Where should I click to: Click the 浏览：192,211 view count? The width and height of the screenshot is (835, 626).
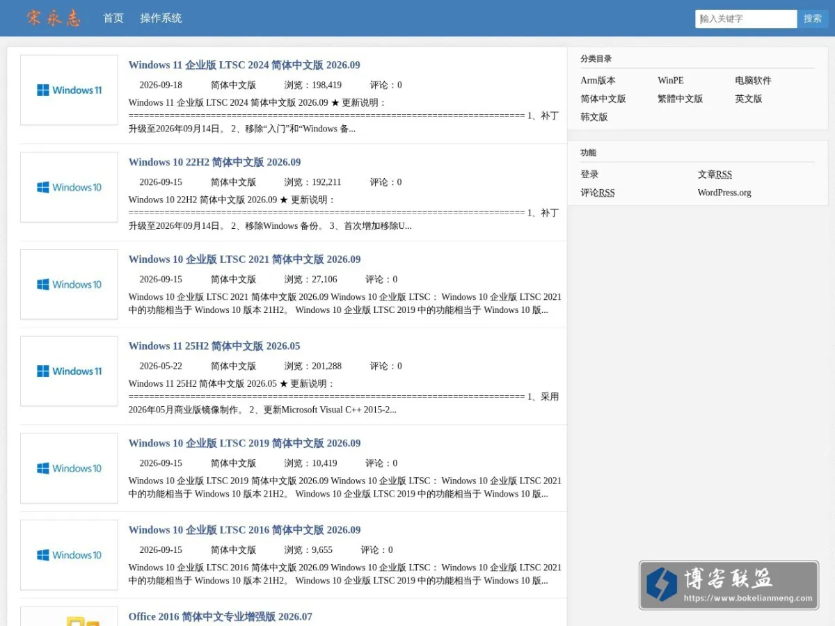pos(313,182)
